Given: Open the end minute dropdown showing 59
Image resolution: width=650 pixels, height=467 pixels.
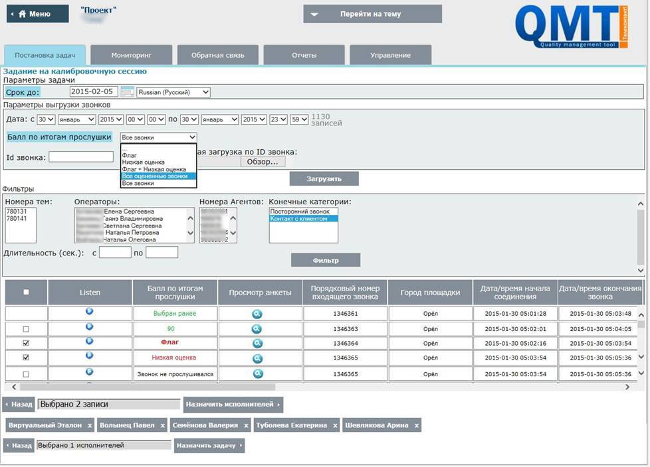Looking at the screenshot, I should [299, 119].
